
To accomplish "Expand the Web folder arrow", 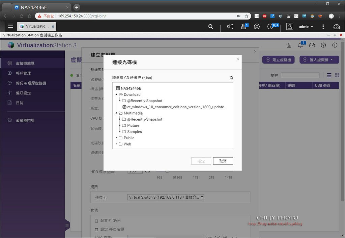I will (116, 144).
